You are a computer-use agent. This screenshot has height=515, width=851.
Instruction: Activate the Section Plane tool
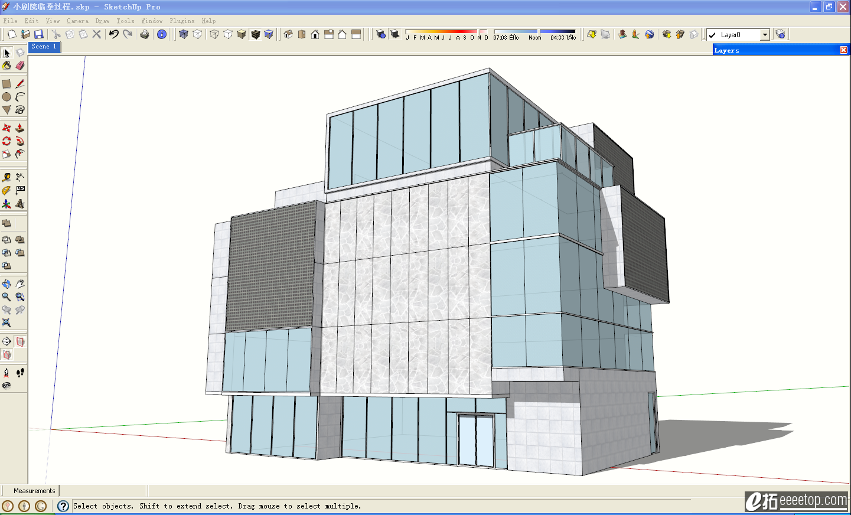point(6,341)
